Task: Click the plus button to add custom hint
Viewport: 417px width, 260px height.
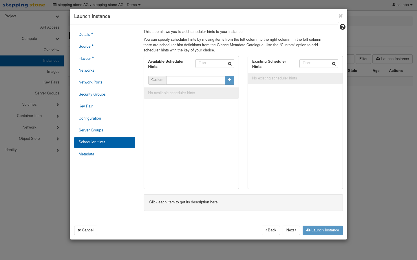Action: [230, 80]
